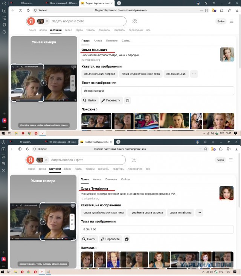This screenshot has width=241, height=276.
Task: Open notification center in lower taskbar
Action: 235,272
